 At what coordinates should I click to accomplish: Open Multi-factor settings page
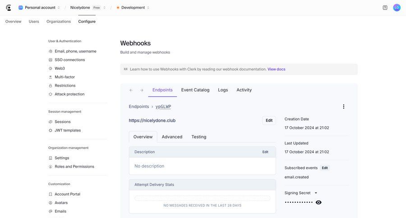pos(65,77)
